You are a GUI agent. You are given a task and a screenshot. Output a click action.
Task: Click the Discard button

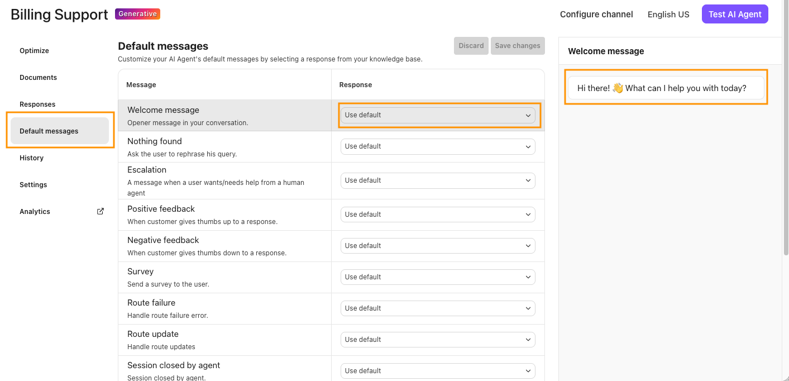[471, 46]
